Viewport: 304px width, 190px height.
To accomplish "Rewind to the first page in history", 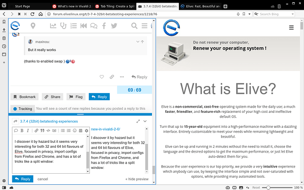I will [19, 14].
